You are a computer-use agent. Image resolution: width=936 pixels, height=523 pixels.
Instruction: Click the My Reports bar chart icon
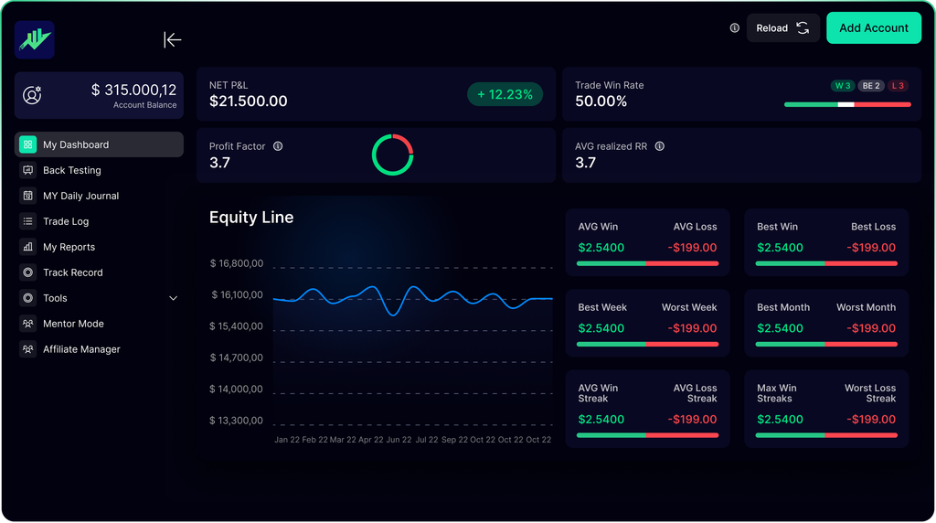27,247
